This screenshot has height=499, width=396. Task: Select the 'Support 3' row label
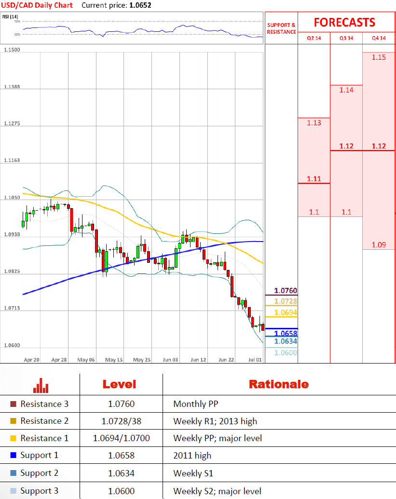click(40, 491)
